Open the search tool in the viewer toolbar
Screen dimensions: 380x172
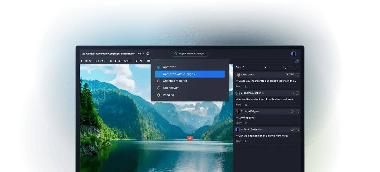coord(90,61)
